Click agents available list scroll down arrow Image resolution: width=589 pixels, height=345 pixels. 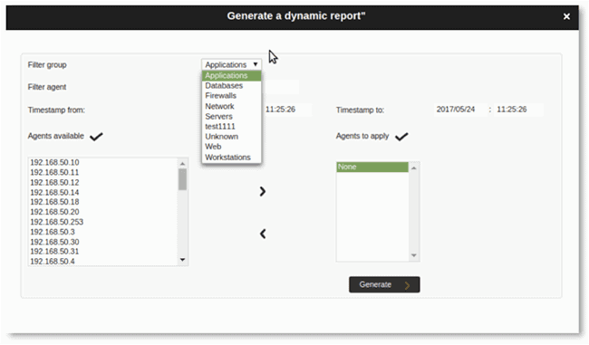tap(182, 260)
